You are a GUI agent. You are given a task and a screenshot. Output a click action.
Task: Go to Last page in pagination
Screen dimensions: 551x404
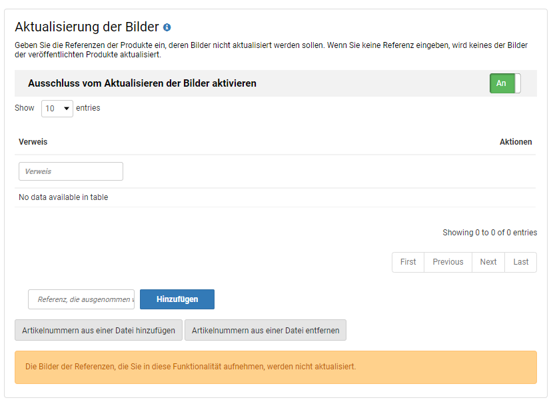[x=520, y=262]
